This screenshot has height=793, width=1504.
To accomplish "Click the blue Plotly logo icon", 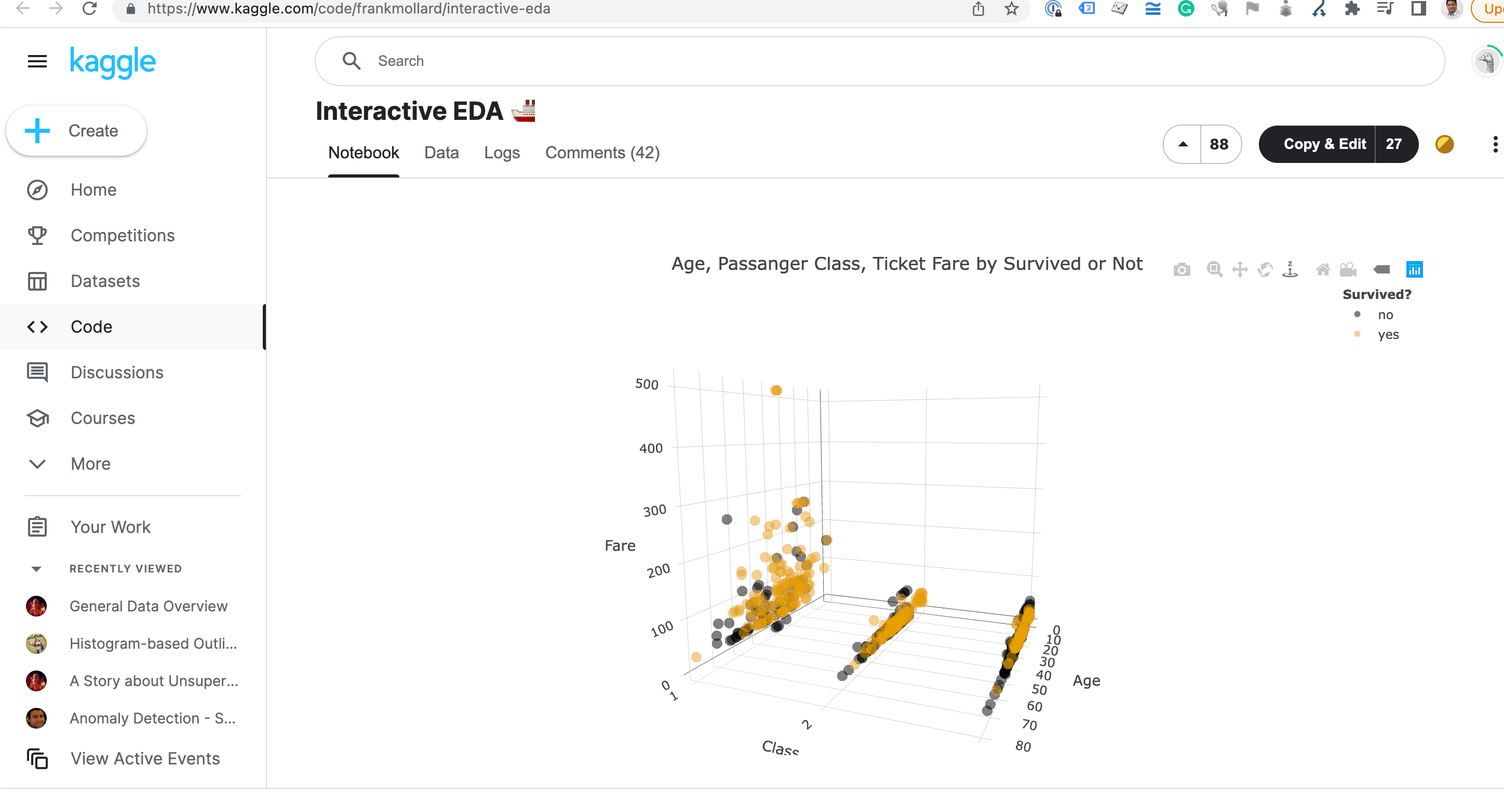I will tap(1414, 269).
